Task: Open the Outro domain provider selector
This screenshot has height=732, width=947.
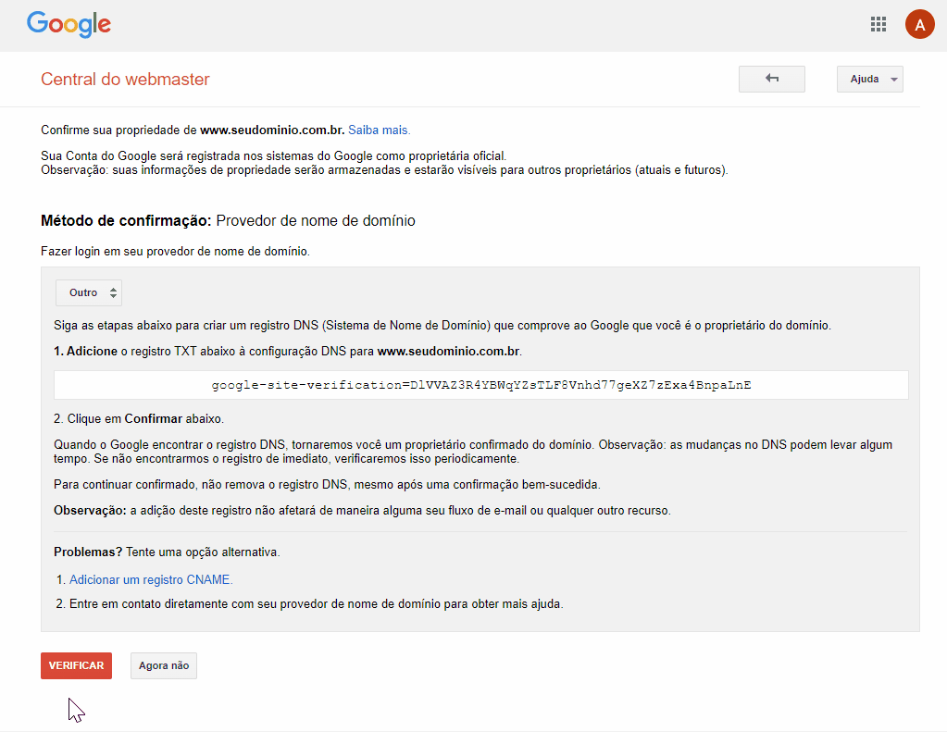Action: (x=89, y=293)
